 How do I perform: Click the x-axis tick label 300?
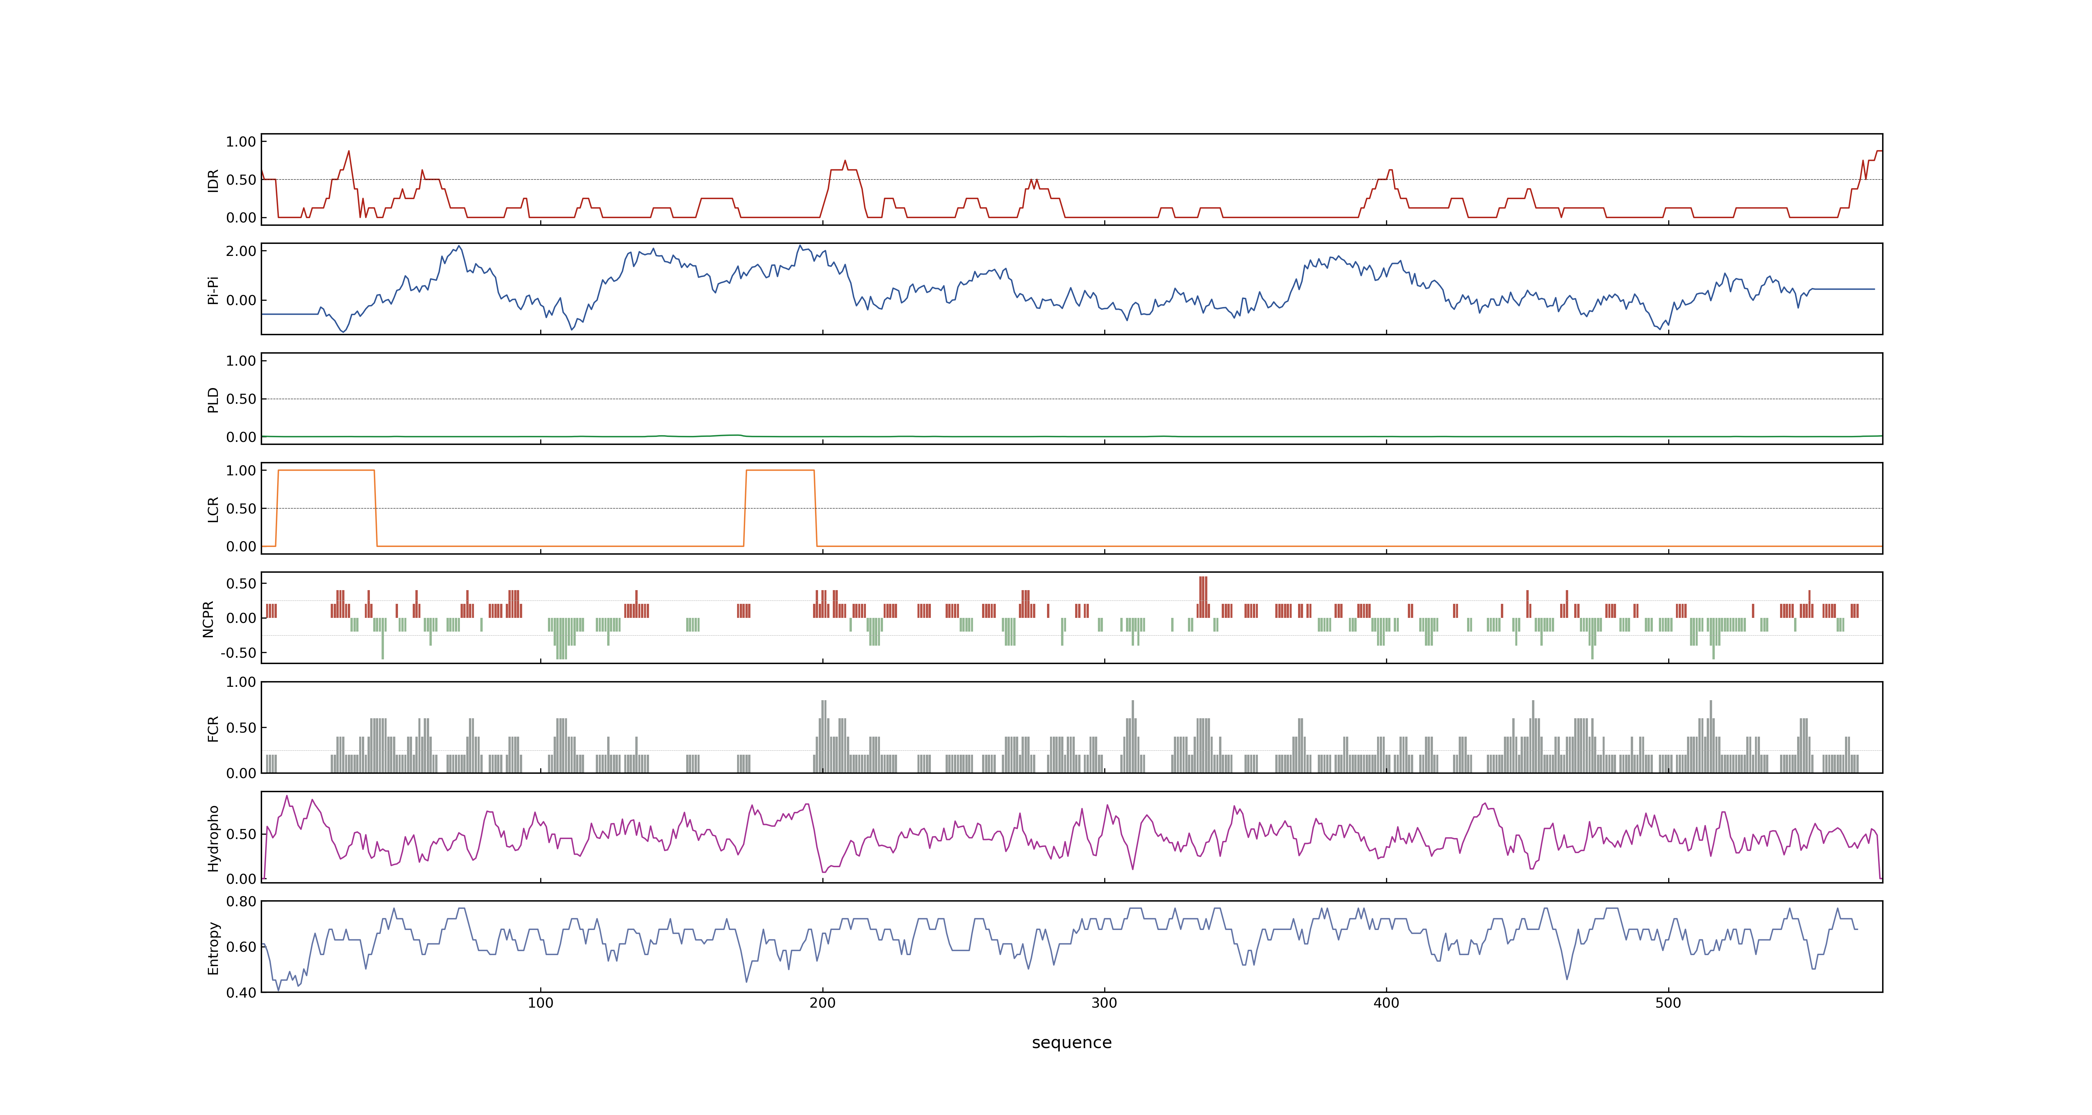pos(1105,1003)
